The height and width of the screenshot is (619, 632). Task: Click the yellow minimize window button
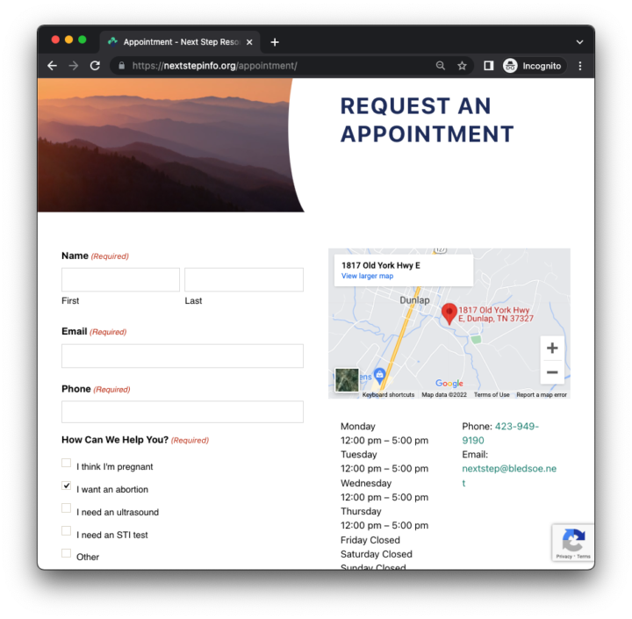[x=69, y=40]
